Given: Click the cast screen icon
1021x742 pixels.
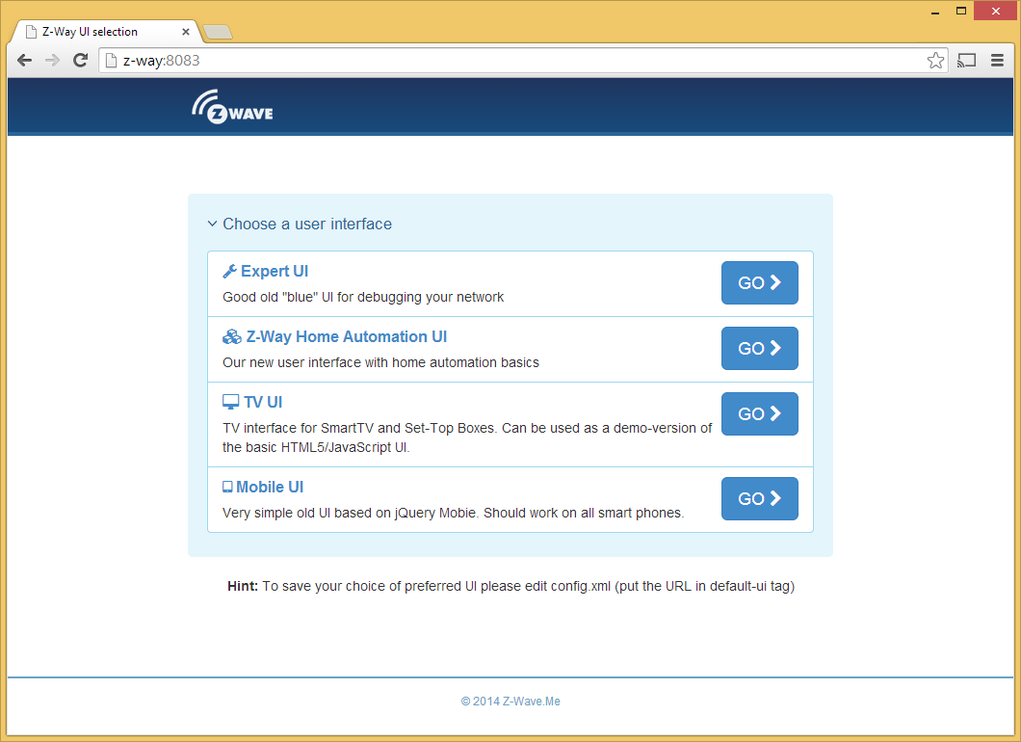Looking at the screenshot, I should 967,61.
